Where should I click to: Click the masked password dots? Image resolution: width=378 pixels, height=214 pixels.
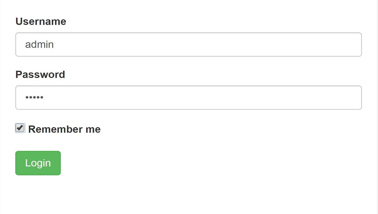click(34, 97)
